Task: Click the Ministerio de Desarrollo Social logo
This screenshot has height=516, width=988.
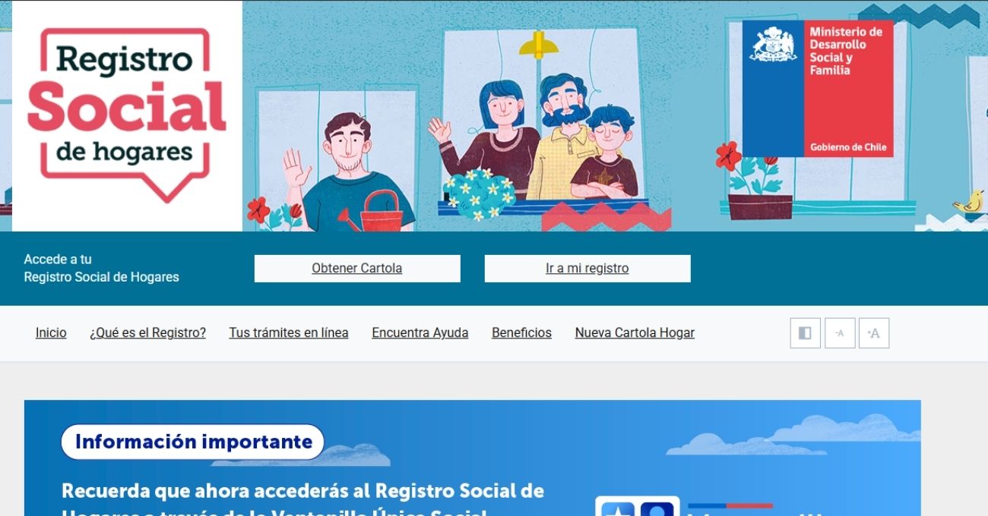Action: point(818,89)
